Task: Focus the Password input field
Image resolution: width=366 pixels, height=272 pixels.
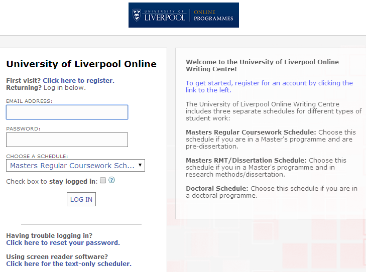Action: point(67,140)
